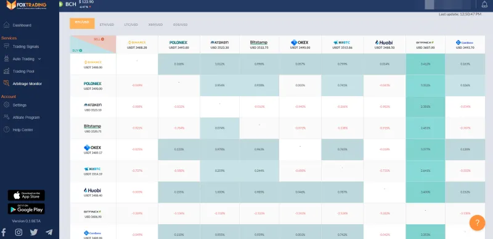Click the OKEX logo in buy row header
Screen dimensions: 493x239
pyautogui.click(x=93, y=147)
